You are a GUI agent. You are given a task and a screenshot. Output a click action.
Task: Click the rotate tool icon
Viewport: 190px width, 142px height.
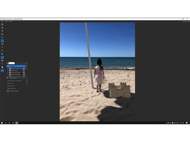click(2, 31)
